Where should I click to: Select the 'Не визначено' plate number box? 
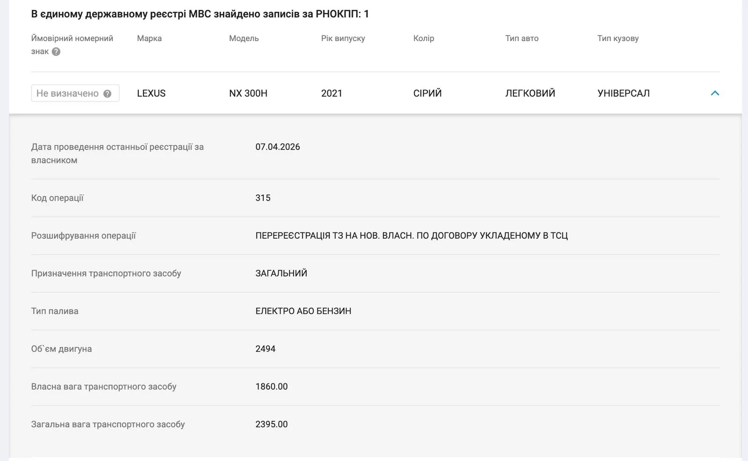75,93
